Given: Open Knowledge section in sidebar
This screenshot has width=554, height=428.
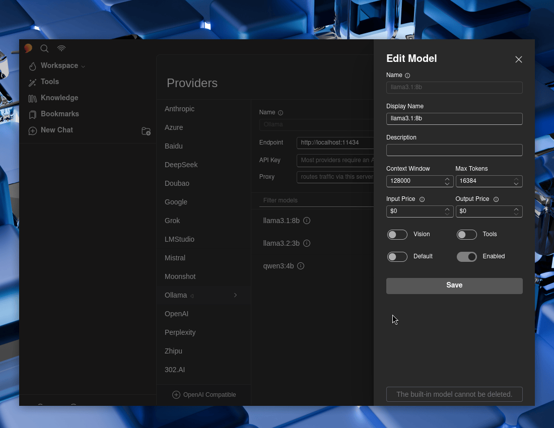Looking at the screenshot, I should click(59, 98).
